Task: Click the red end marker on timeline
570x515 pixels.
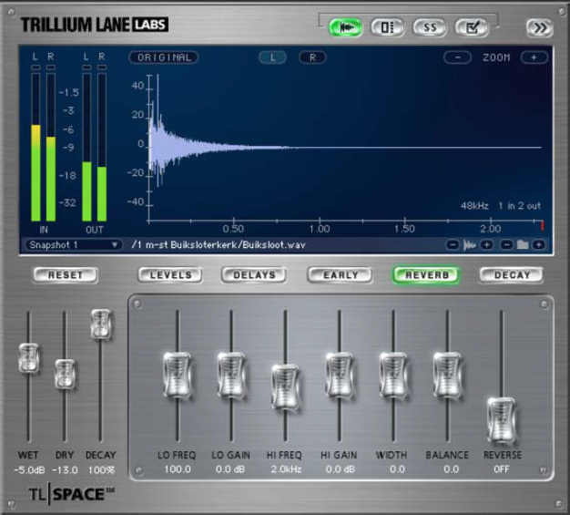Action: pos(542,225)
